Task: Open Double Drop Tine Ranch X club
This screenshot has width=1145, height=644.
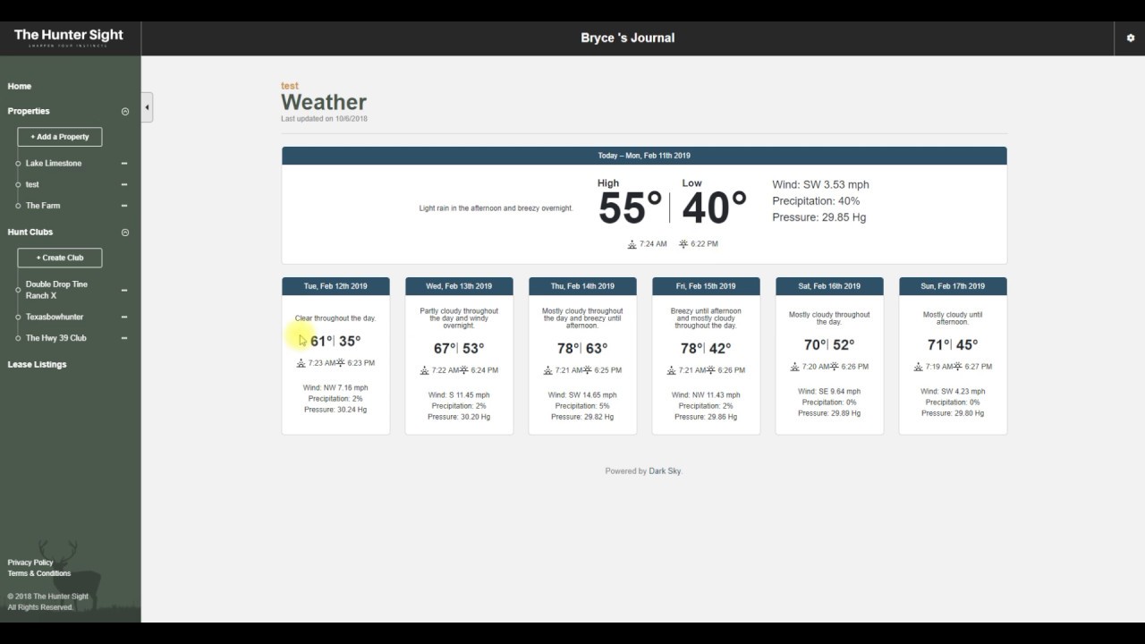Action: tap(56, 290)
